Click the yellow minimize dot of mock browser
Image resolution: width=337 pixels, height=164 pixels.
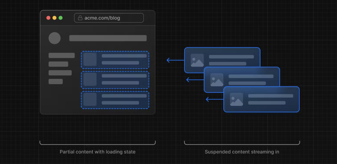coord(55,18)
